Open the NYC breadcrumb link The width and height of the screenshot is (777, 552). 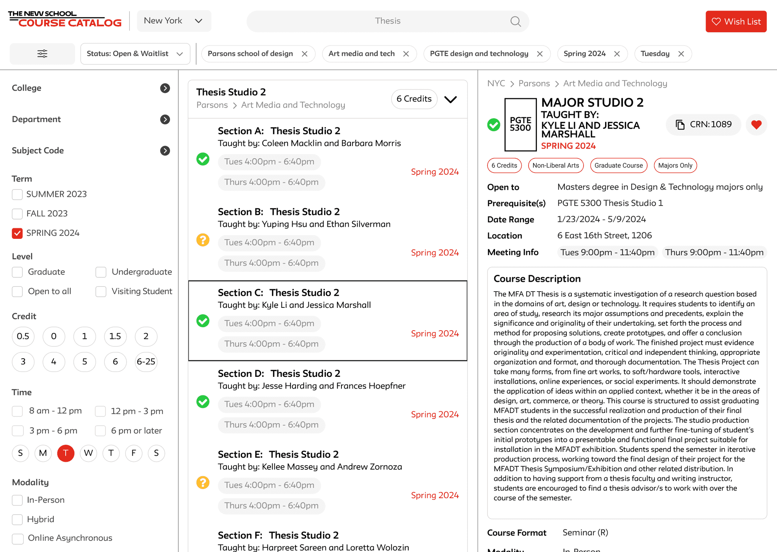pos(496,83)
